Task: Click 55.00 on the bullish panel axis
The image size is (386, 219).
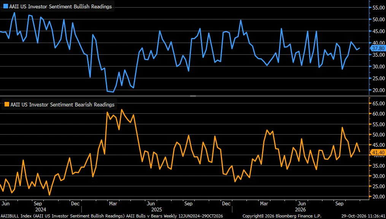Action: pos(379,8)
